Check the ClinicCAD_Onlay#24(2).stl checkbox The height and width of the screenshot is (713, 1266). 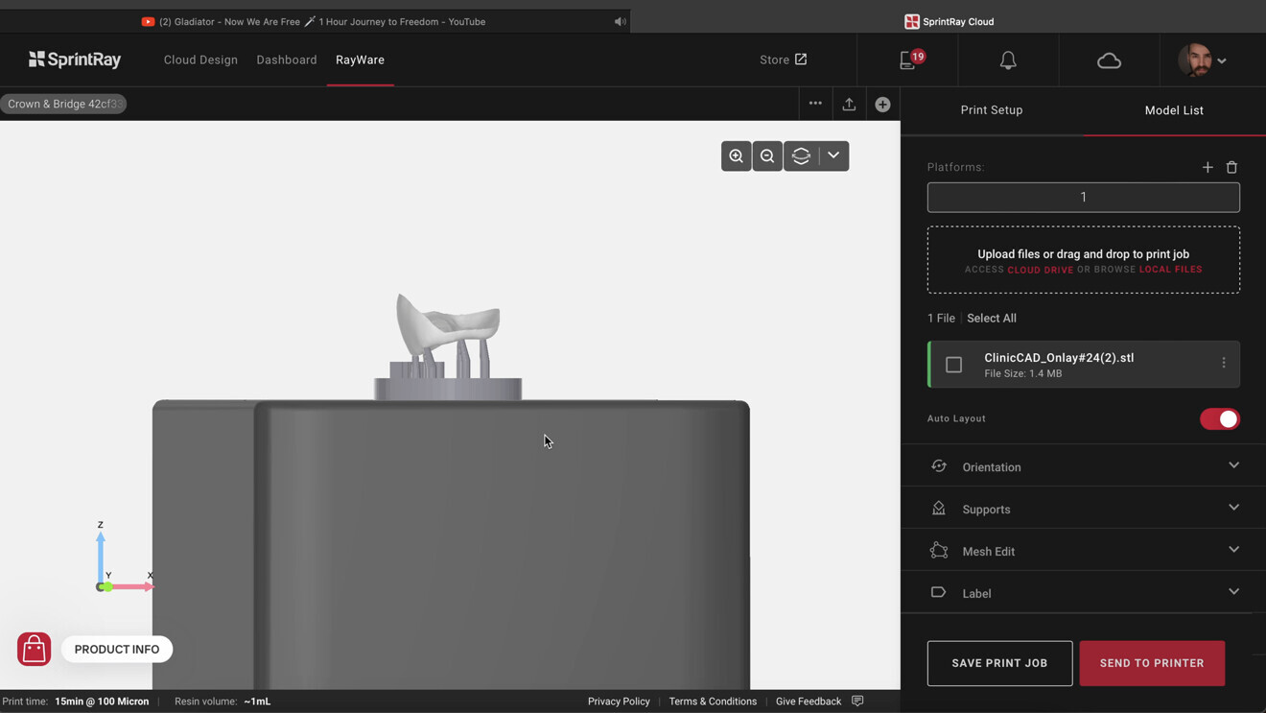[953, 365]
